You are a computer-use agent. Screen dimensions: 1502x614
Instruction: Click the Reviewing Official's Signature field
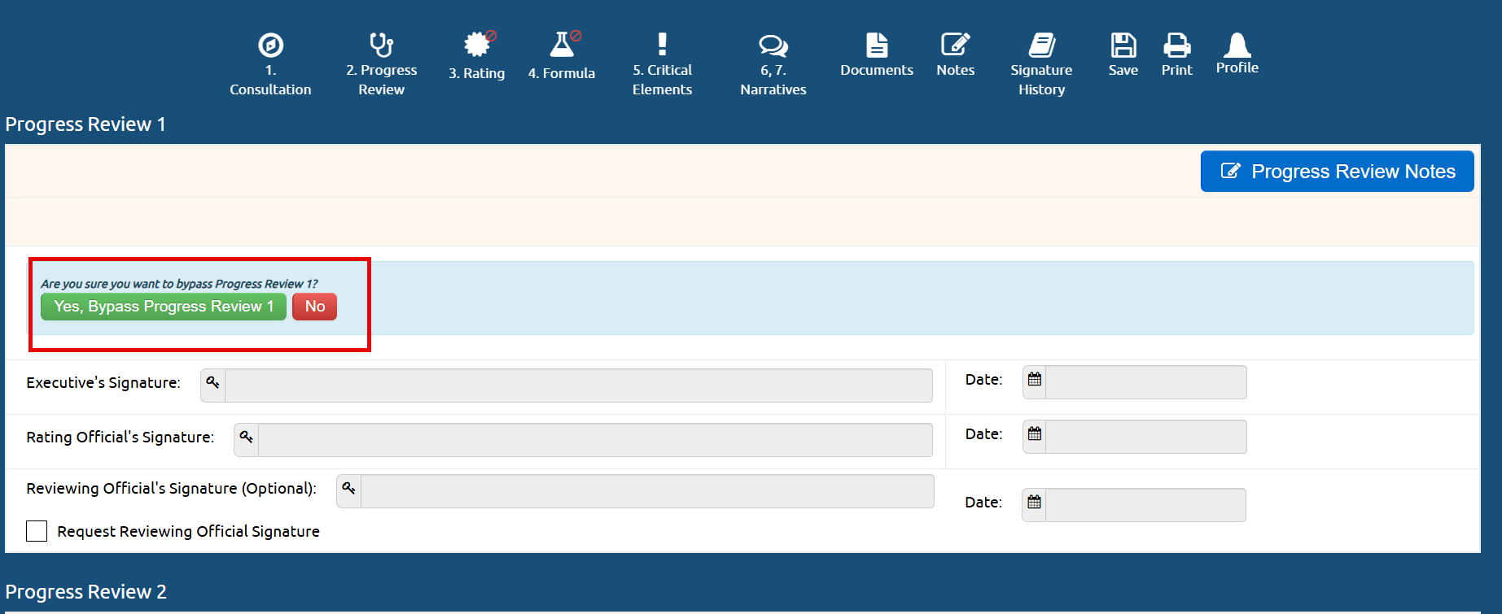[x=647, y=491]
